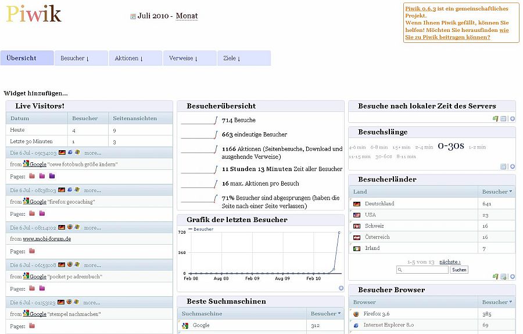523x334 pixels.
Task: Open the export icon on Besucherländer widget
Action: 495,277
